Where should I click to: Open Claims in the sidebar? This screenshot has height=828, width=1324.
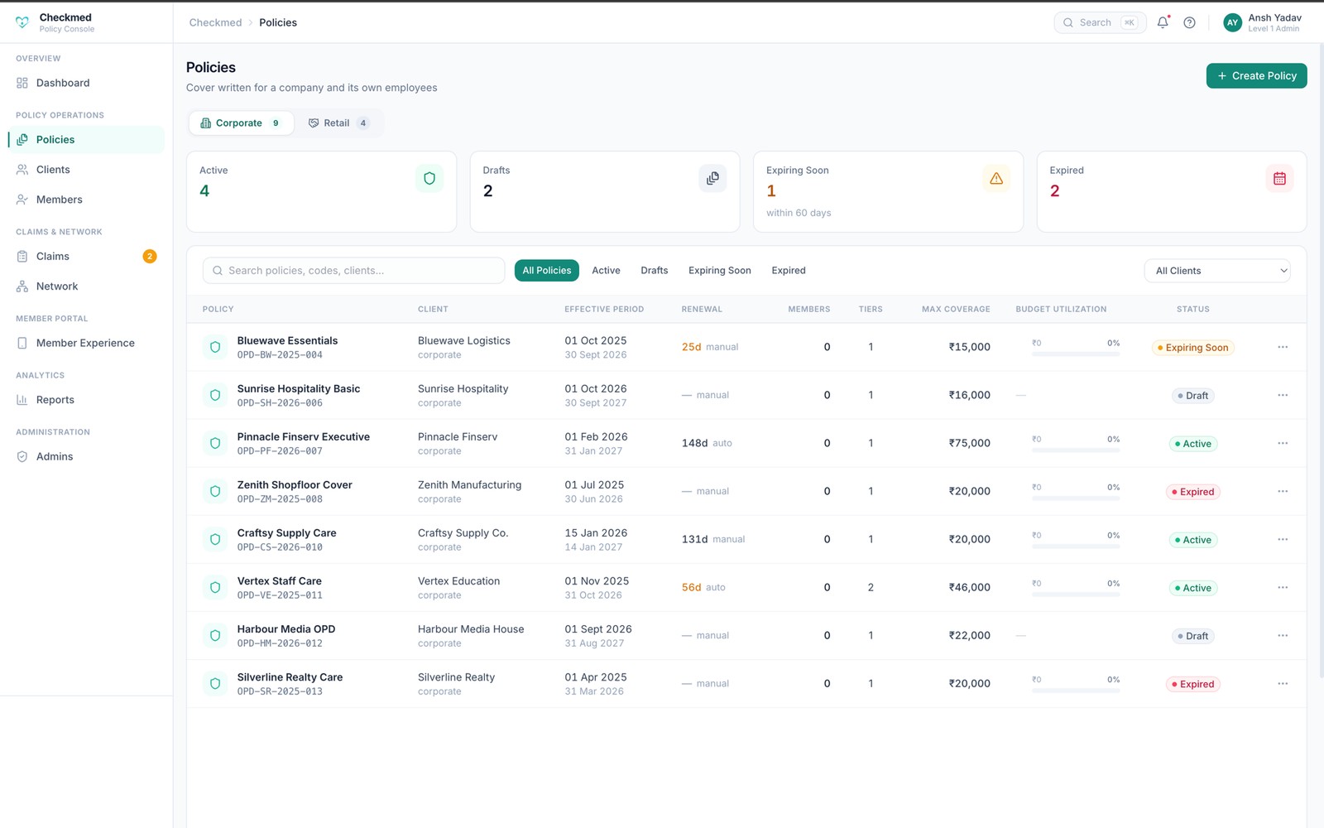pos(86,257)
